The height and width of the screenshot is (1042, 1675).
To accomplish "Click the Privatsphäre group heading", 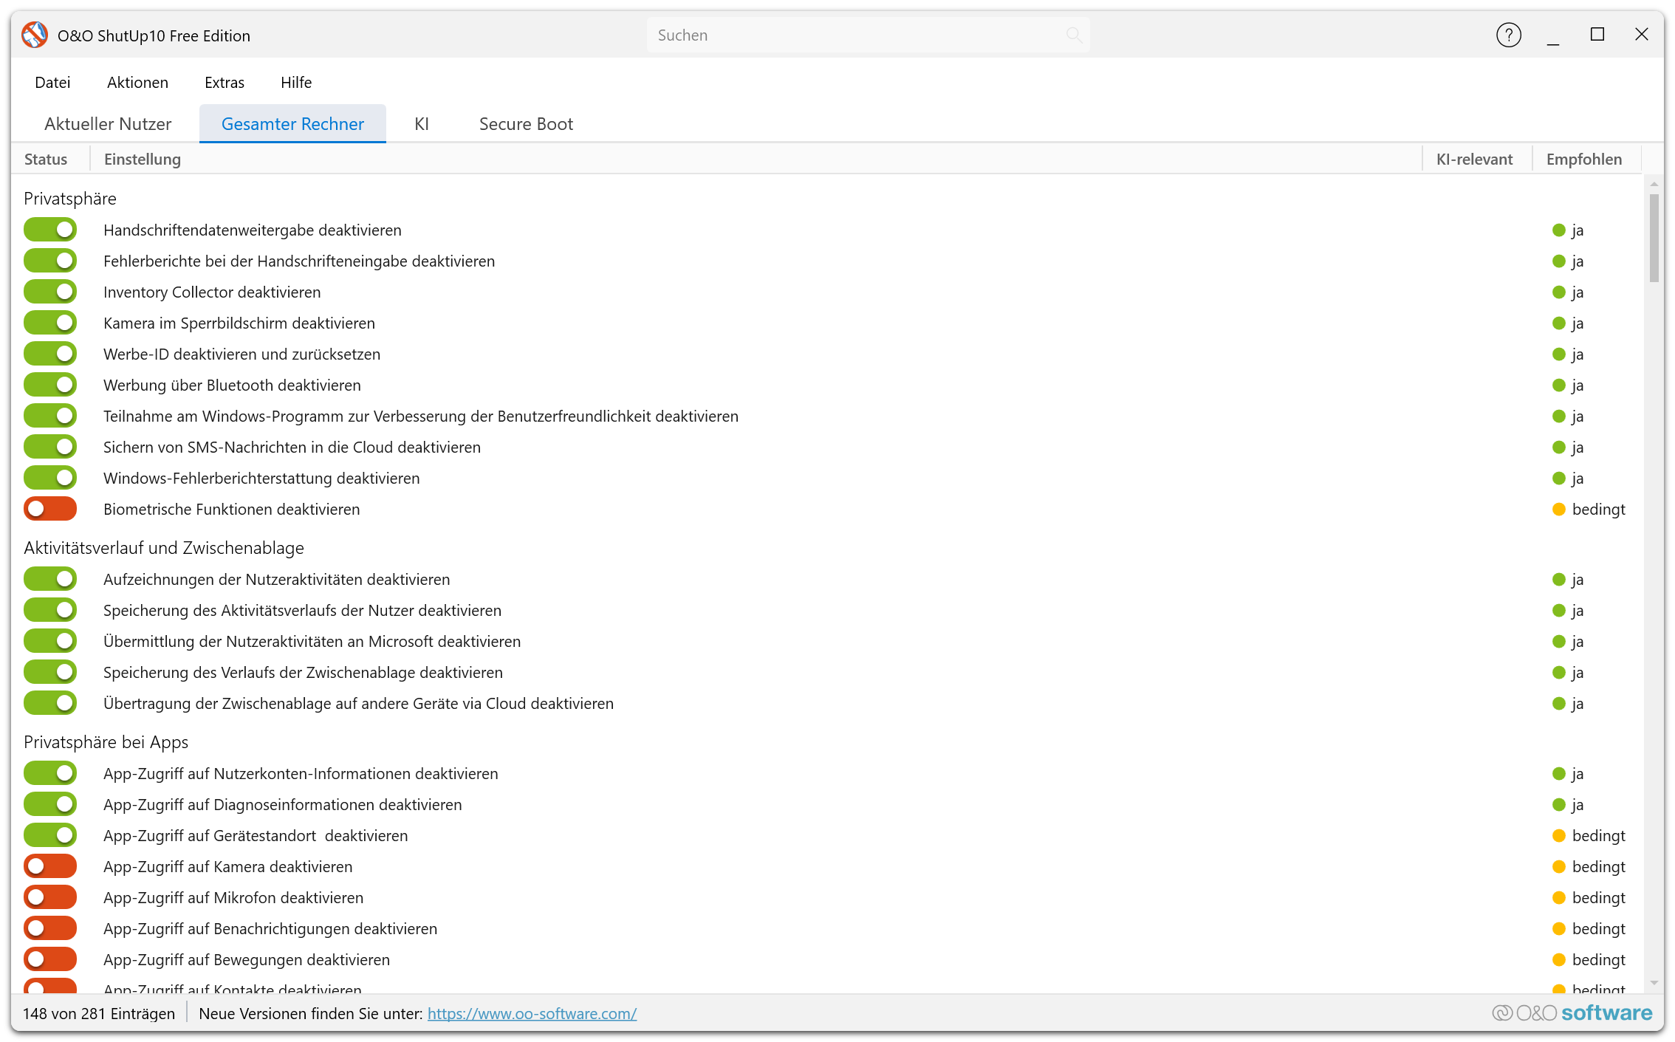I will 70,199.
